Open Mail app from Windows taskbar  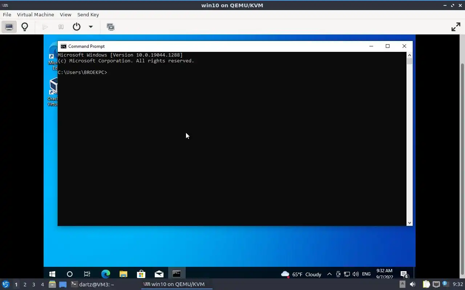point(159,274)
